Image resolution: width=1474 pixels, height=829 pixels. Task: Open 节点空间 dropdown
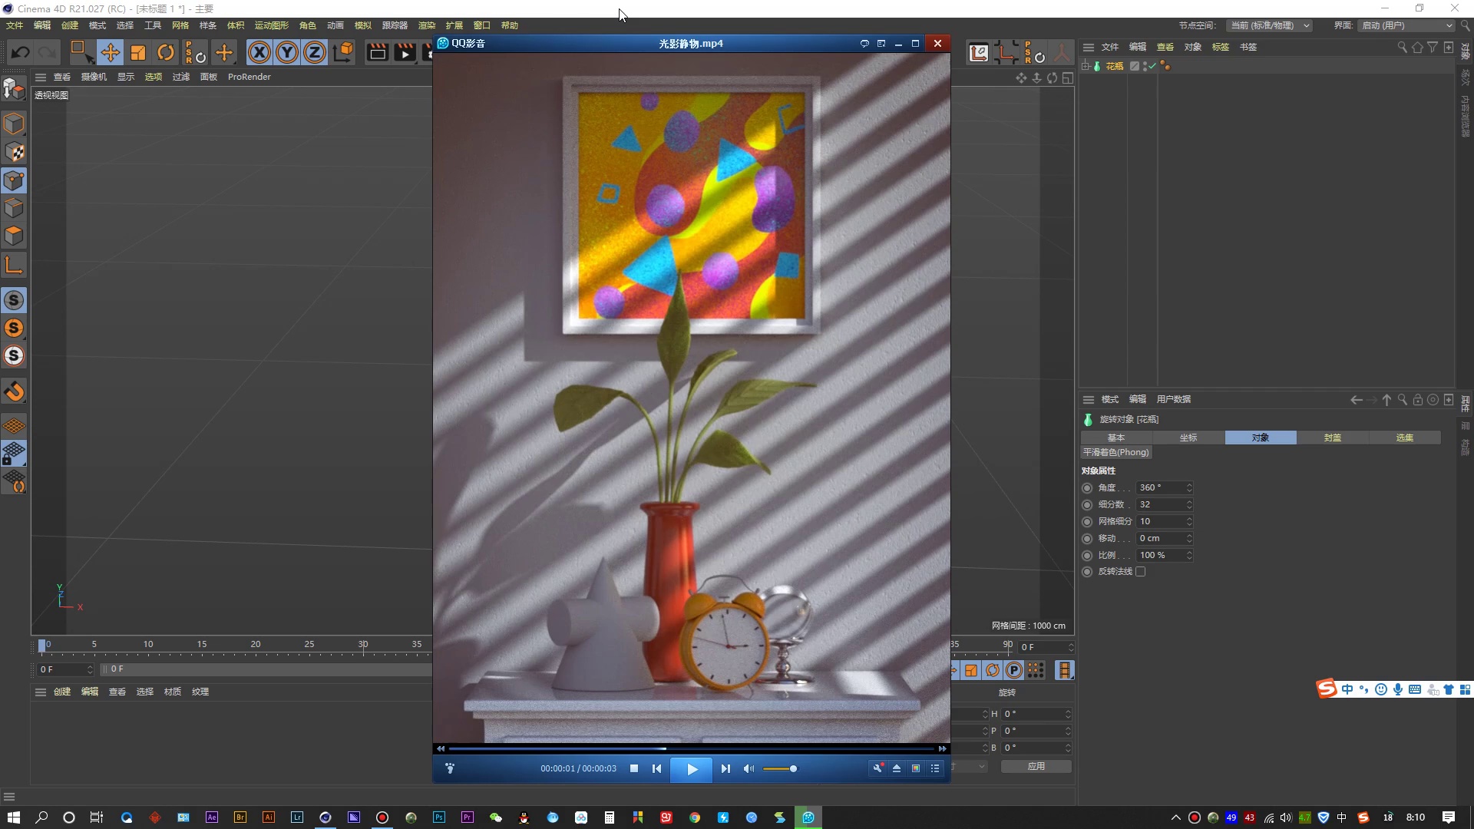coord(1270,25)
